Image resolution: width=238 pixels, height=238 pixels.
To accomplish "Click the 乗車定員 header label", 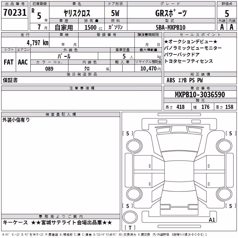I will tap(122, 50).
